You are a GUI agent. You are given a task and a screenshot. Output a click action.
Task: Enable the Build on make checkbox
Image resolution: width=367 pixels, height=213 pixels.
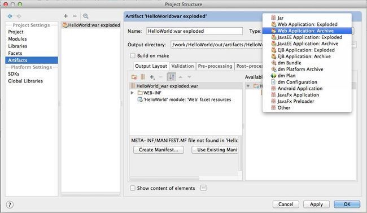pos(133,56)
